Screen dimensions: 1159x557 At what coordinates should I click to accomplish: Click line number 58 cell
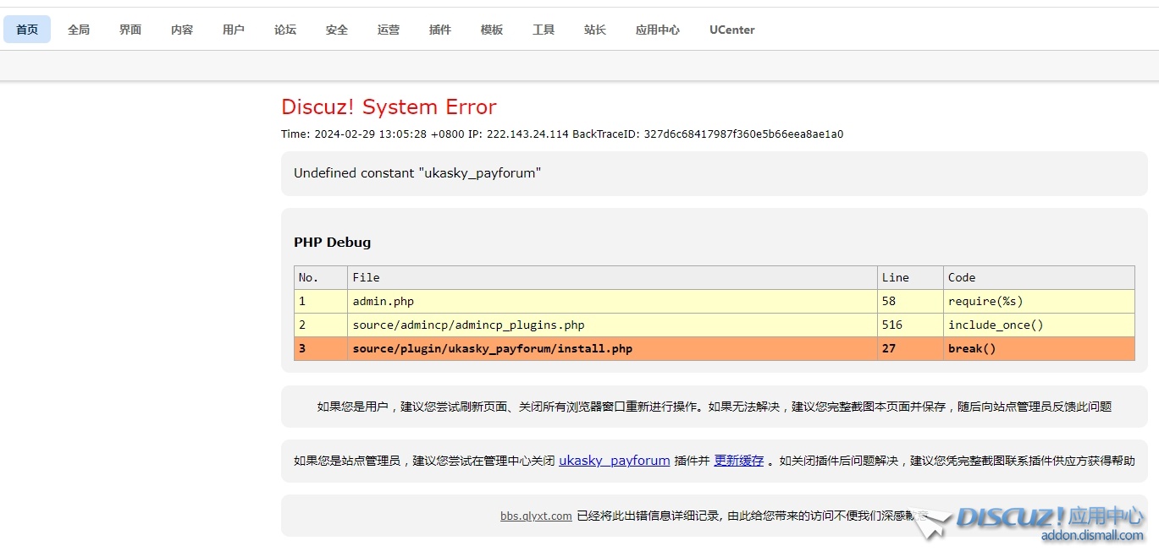point(910,301)
